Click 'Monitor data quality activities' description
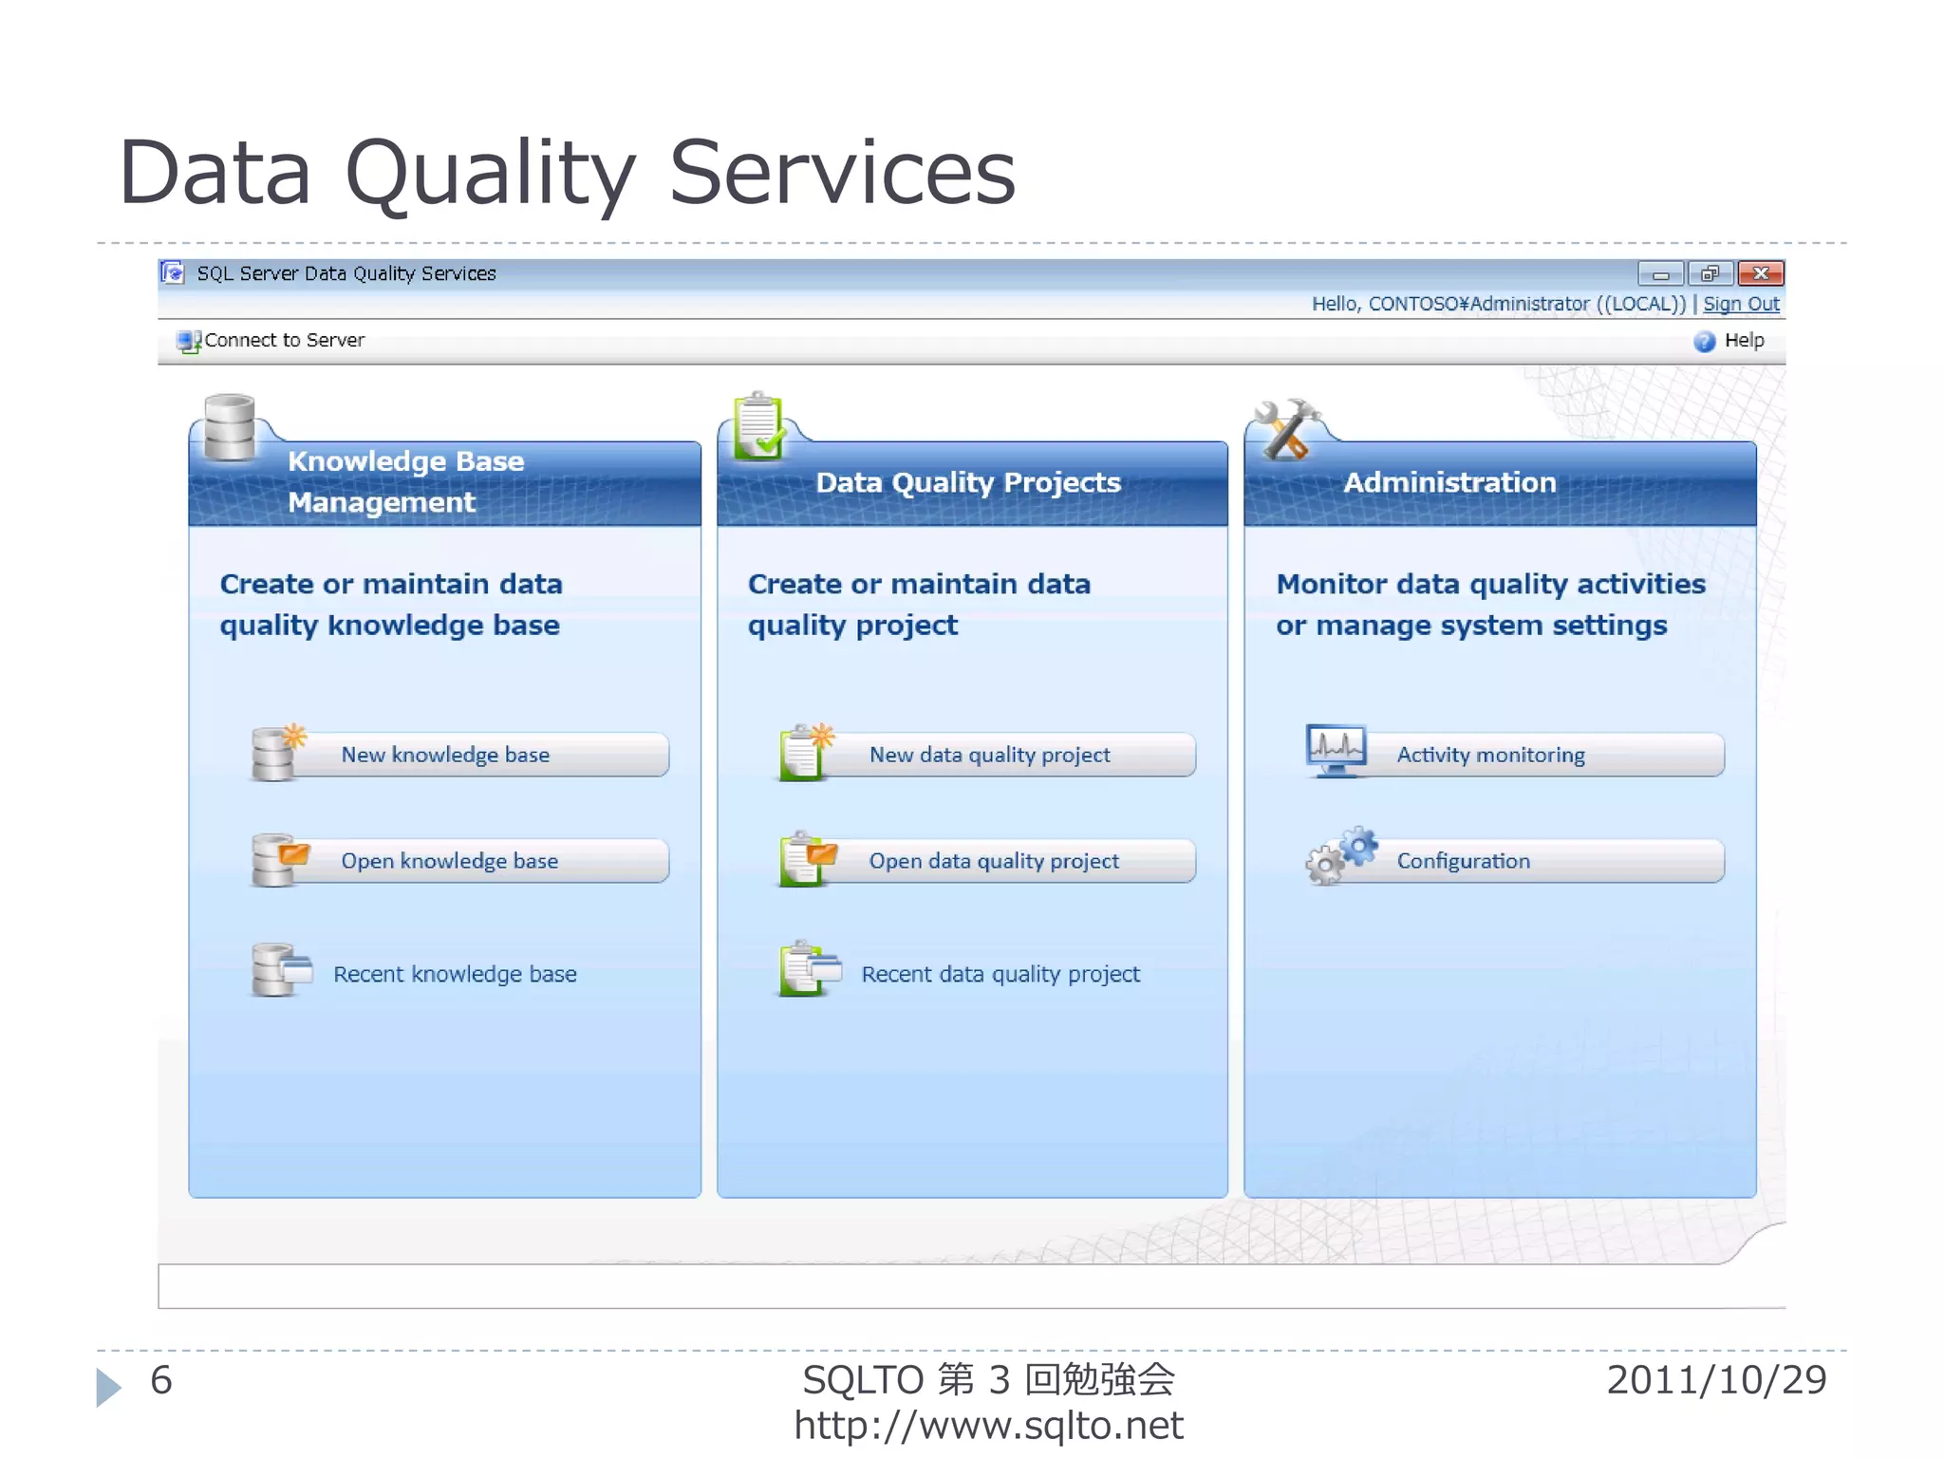This screenshot has width=1944, height=1458. pos(1490,605)
